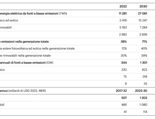Click the 59% cell in the rinnovabili row
The width and height of the screenshot is (155, 119).
pyautogui.click(x=144, y=56)
